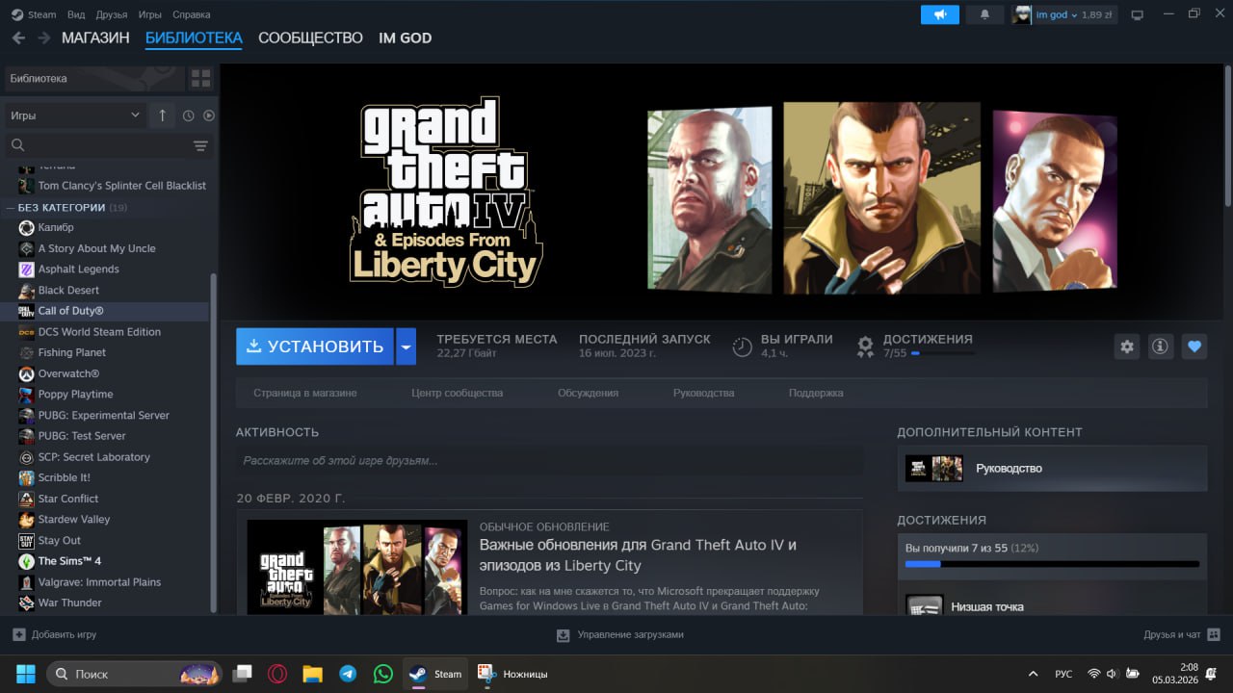This screenshot has width=1233, height=693.
Task: Add game to favorites heart icon
Action: coord(1194,346)
